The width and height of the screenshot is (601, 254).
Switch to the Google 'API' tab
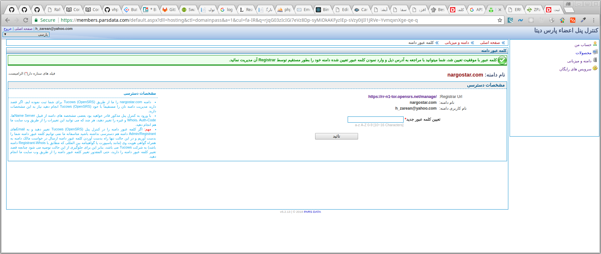click(x=476, y=10)
